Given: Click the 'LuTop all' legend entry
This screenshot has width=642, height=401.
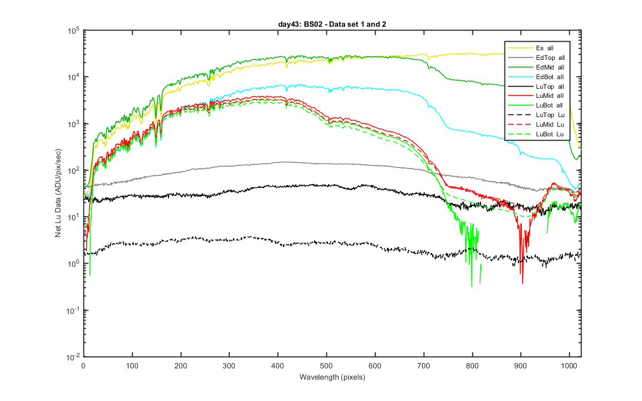Looking at the screenshot, I should pos(537,87).
